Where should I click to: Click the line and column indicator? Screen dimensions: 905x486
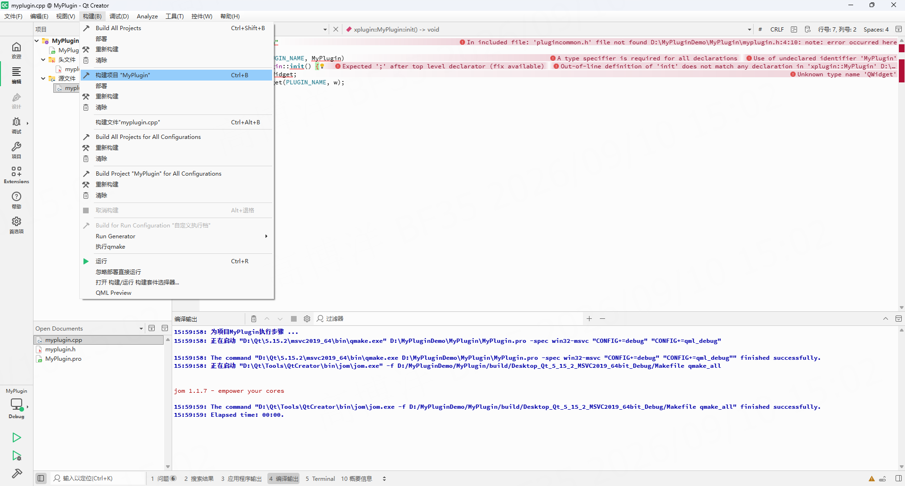tap(837, 29)
